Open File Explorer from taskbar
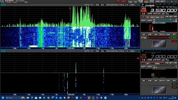Image resolution: width=178 pixels, height=100 pixels. coord(28,98)
